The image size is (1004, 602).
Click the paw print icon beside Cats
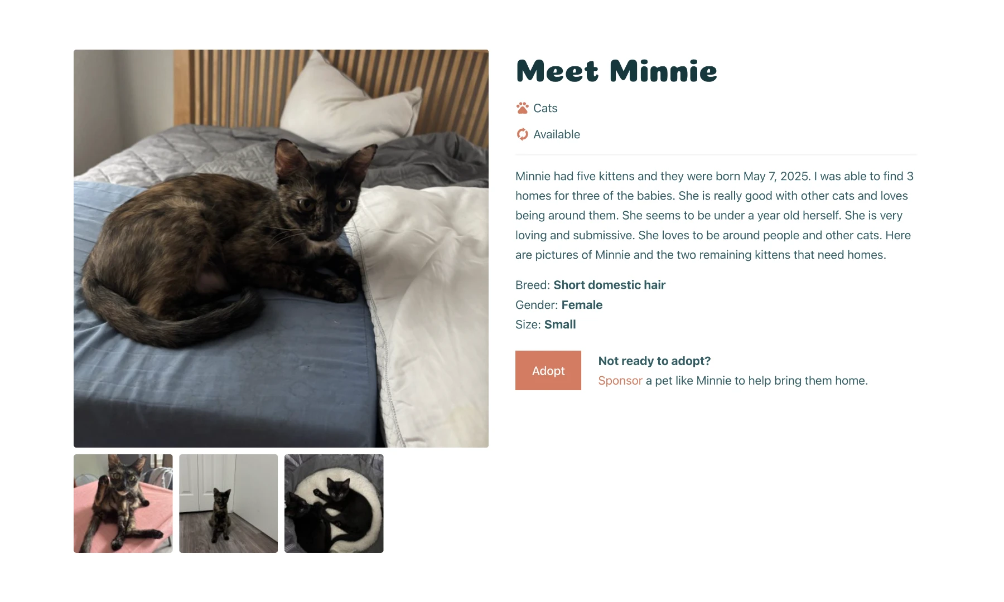click(x=522, y=108)
